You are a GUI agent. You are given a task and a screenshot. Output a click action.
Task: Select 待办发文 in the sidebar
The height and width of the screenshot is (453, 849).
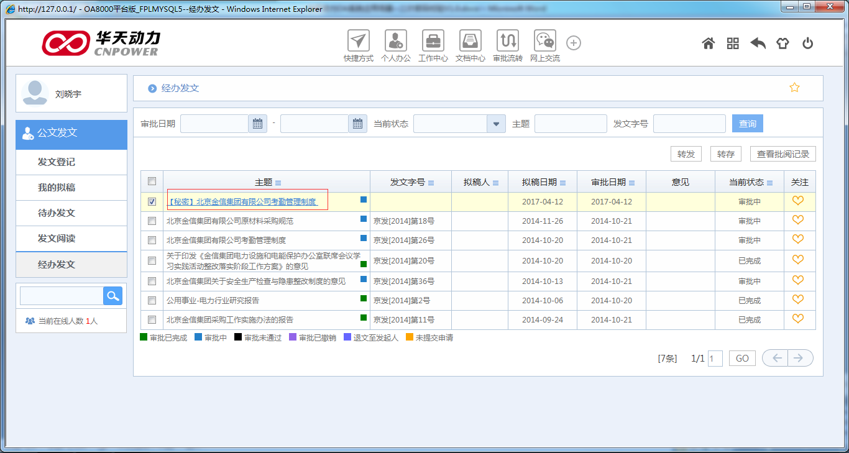(57, 213)
